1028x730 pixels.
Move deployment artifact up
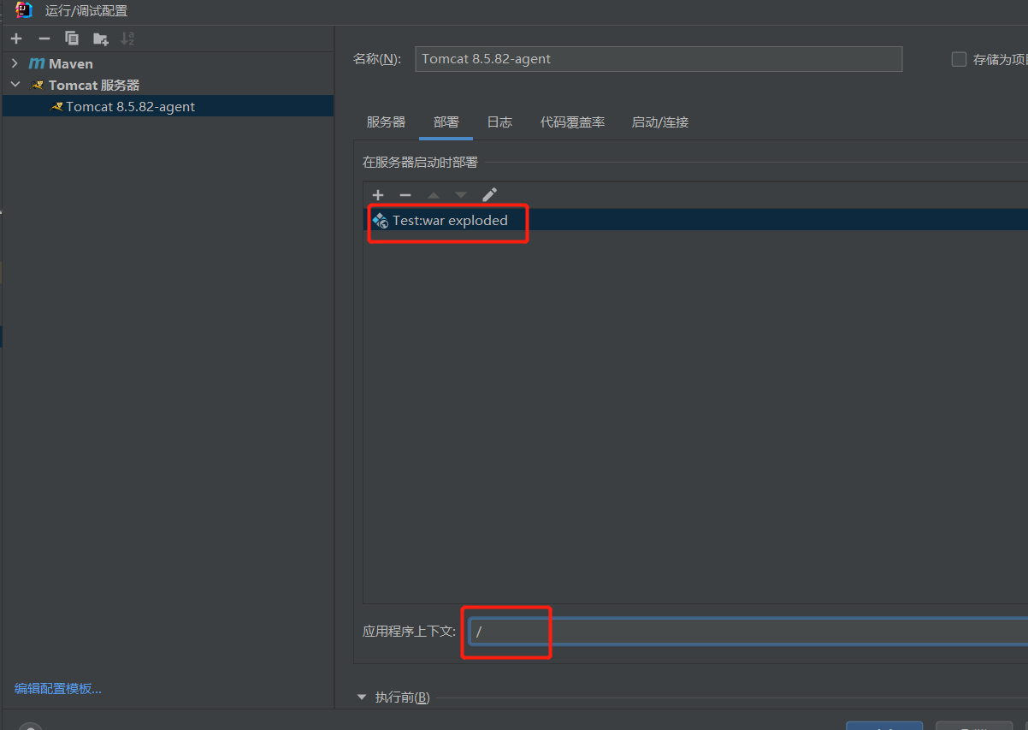tap(434, 195)
